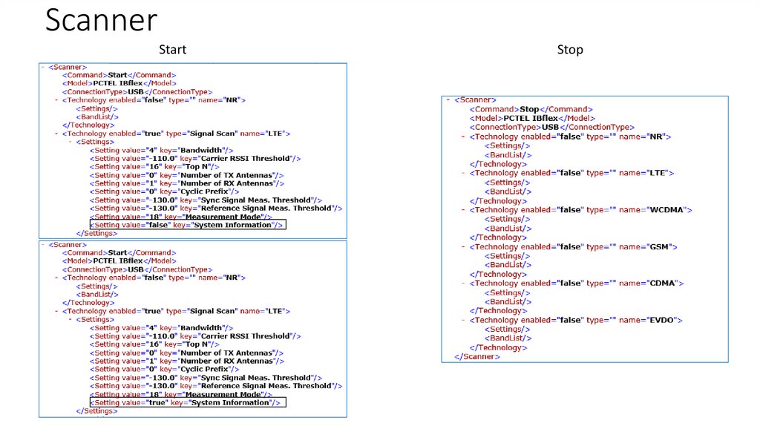Select the Number of RX Antennas line in the lower Start box
Screen dimensions: 760x426
[187, 361]
